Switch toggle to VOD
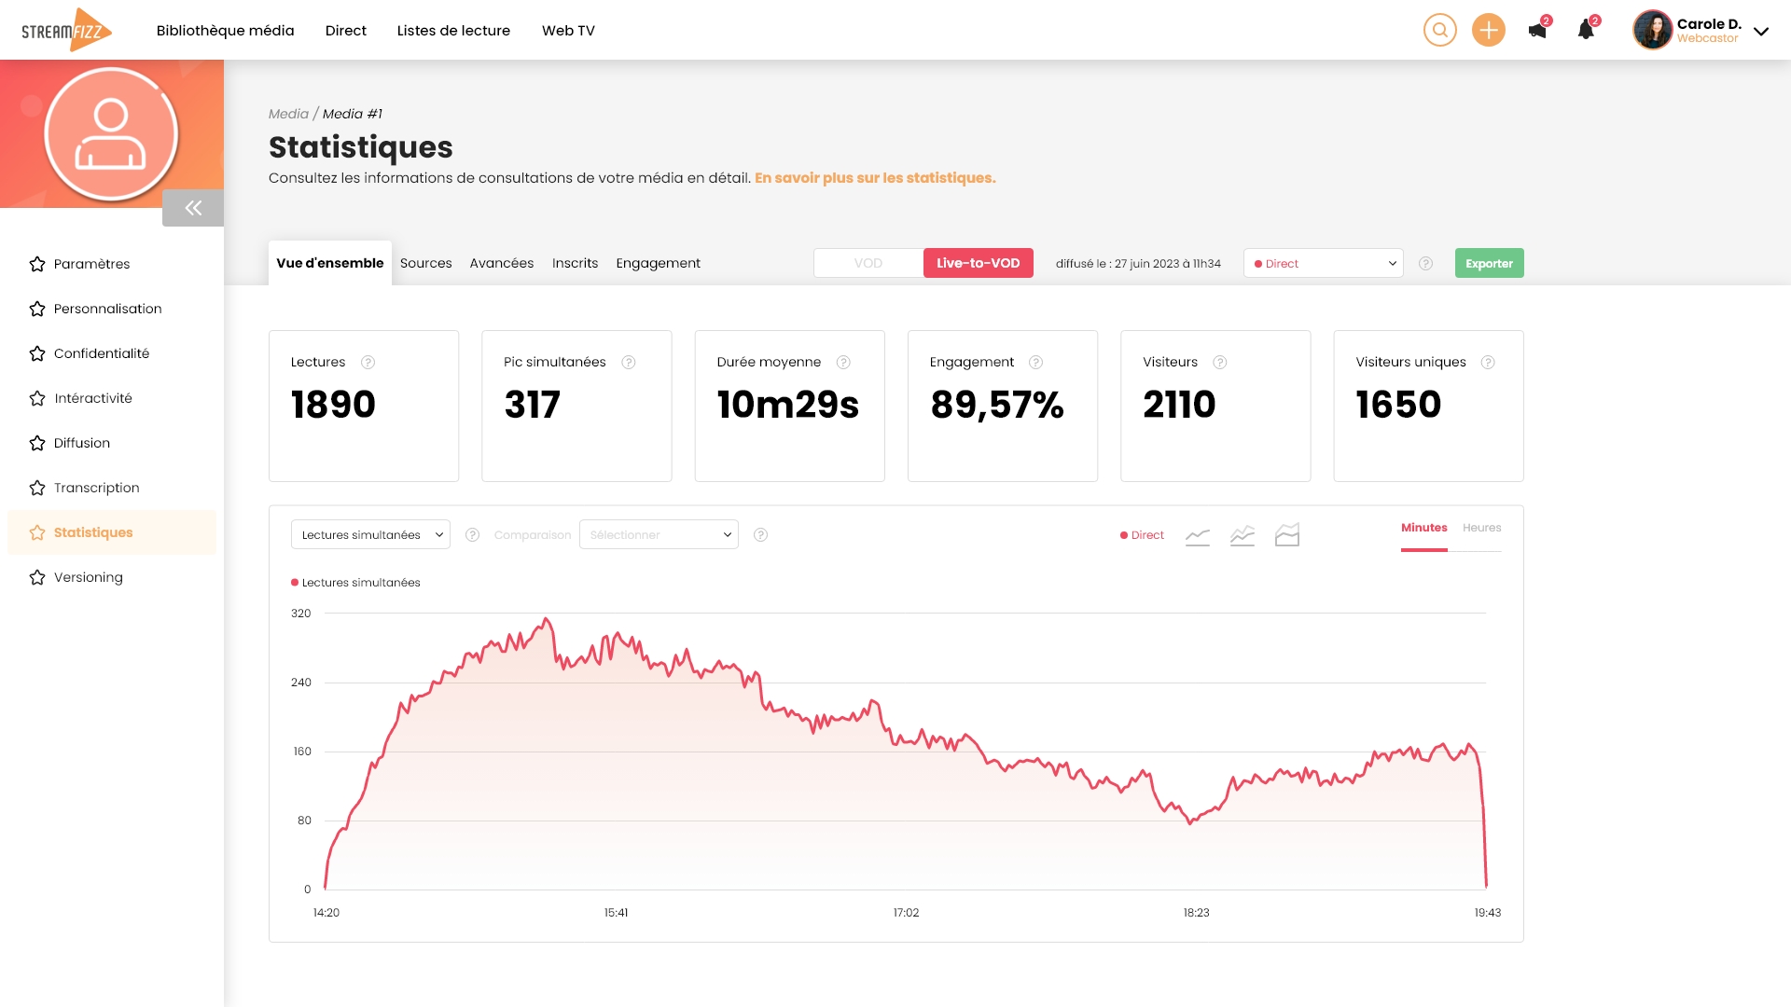Screen dimensions: 1791x1007 pyautogui.click(x=868, y=263)
